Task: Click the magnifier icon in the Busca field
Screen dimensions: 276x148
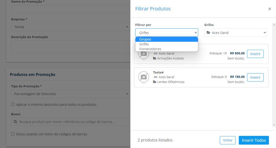Action: pos(16,122)
